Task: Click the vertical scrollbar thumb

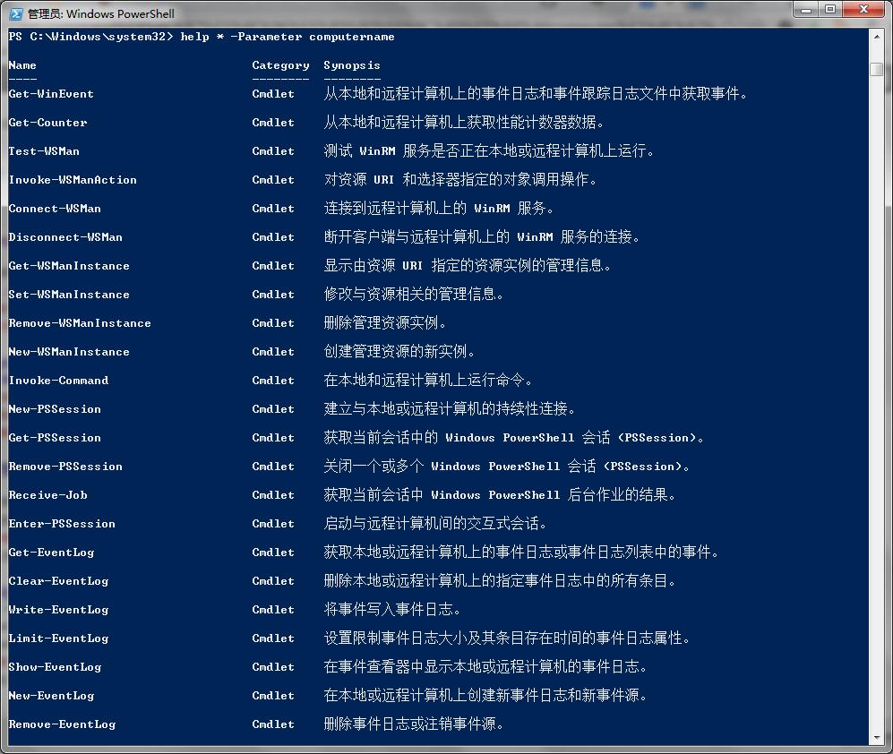Action: click(x=877, y=70)
